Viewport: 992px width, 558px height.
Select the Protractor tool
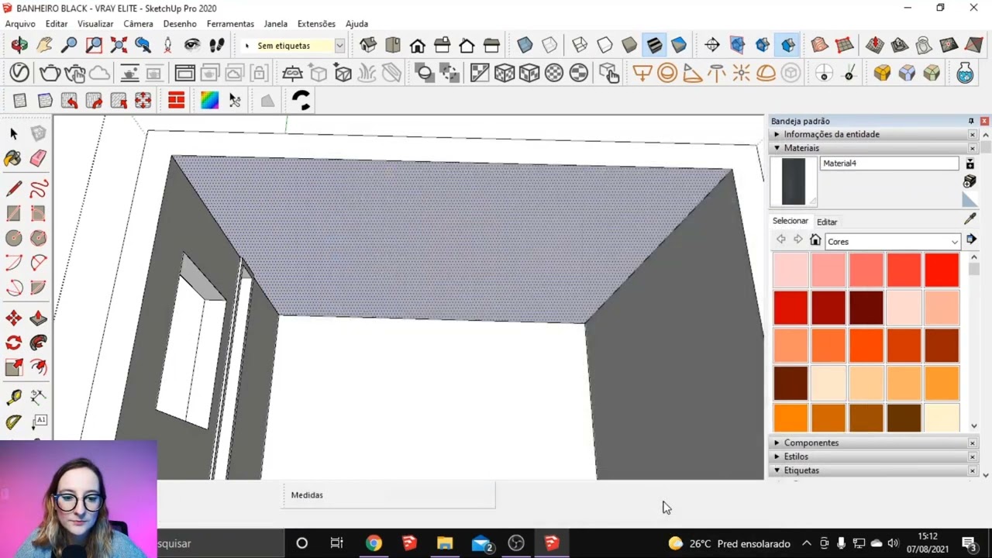point(13,422)
